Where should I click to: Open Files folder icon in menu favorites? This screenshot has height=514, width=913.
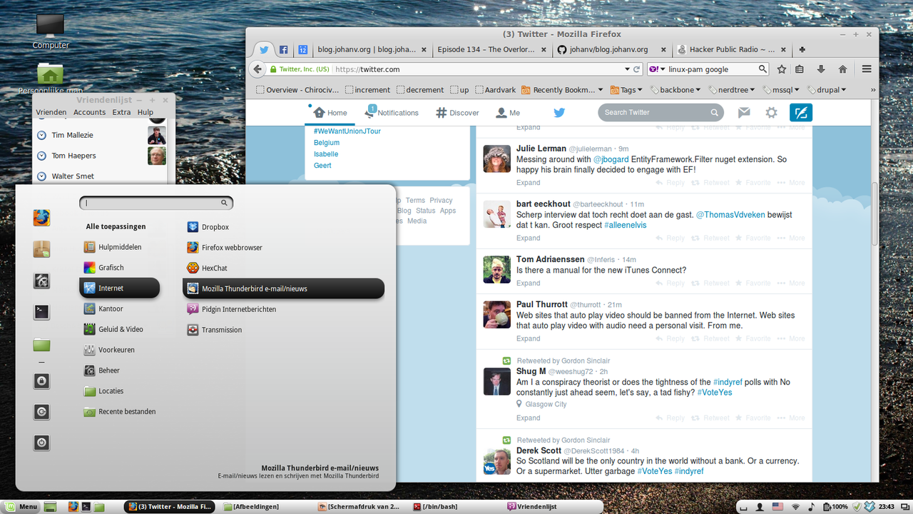coord(41,345)
